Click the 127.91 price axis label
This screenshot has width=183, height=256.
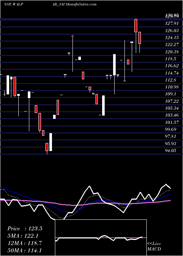pyautogui.click(x=172, y=23)
